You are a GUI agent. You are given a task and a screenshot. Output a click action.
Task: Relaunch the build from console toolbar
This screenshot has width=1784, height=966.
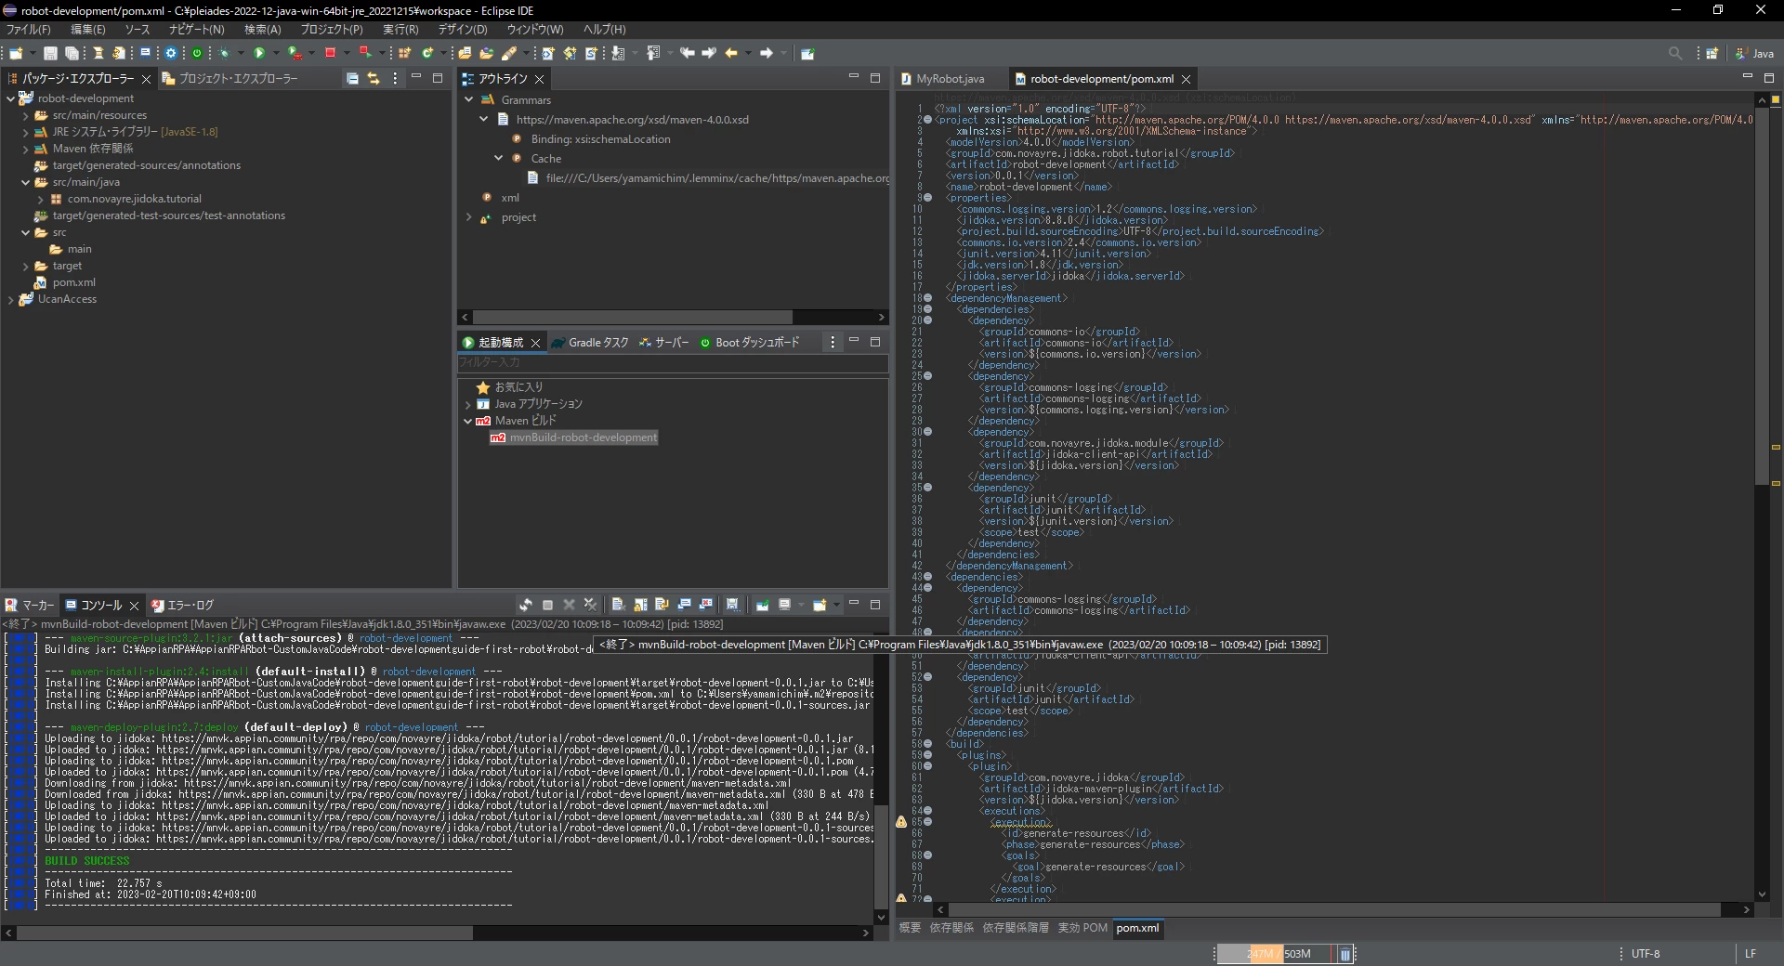tap(526, 605)
